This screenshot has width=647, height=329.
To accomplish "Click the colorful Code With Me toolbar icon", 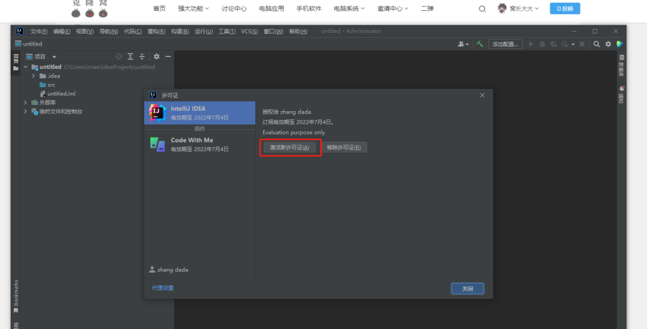I will click(620, 44).
